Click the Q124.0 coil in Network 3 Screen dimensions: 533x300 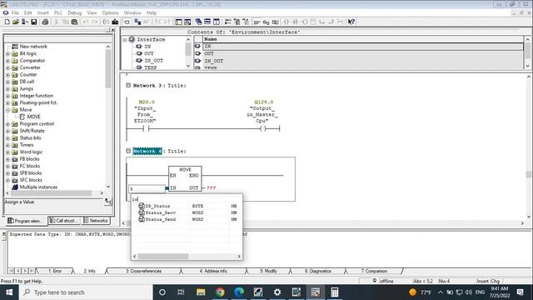pos(263,128)
